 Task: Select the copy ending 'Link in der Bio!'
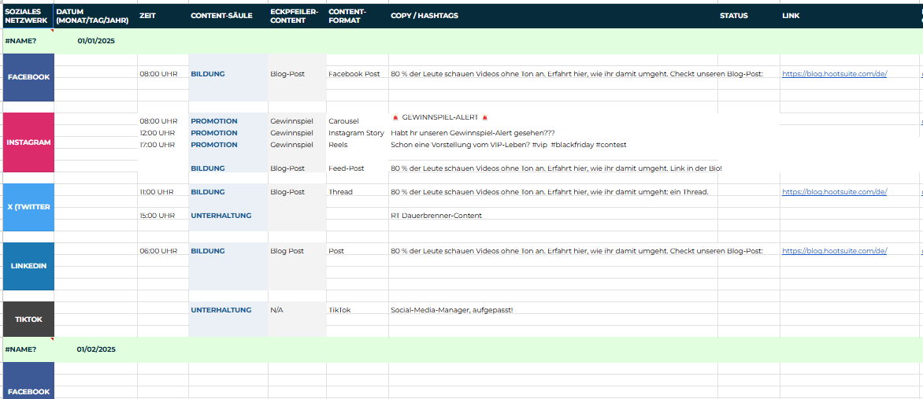pos(556,168)
